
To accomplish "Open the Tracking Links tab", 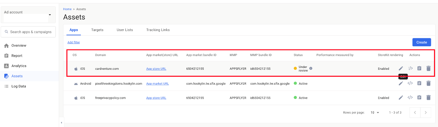I will 158,30.
